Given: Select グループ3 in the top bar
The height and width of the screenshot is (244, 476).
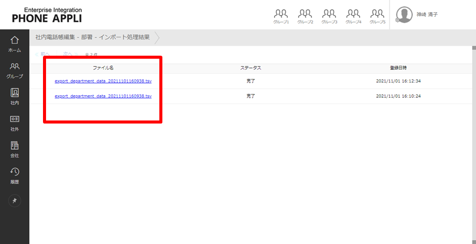Looking at the screenshot, I should tap(329, 16).
